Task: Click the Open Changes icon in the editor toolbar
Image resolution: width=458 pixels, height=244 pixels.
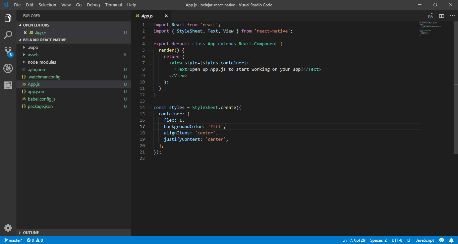Action: pos(430,15)
